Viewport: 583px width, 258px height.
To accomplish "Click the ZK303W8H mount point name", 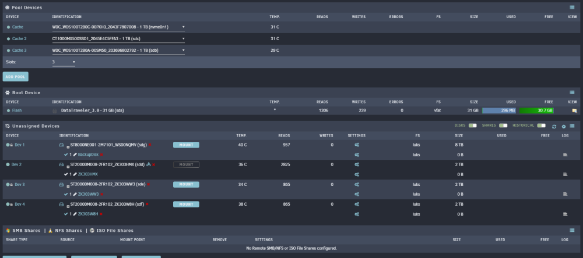I will coord(88,214).
